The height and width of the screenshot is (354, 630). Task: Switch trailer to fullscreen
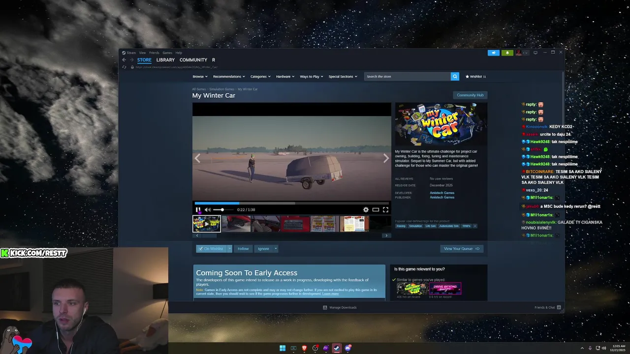coord(385,209)
